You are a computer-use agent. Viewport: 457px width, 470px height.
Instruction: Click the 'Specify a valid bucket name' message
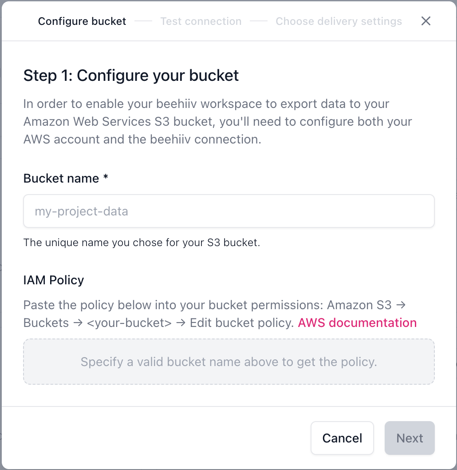[x=228, y=362]
